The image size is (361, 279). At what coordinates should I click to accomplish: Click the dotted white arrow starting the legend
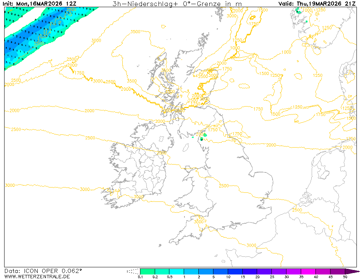tap(134, 271)
